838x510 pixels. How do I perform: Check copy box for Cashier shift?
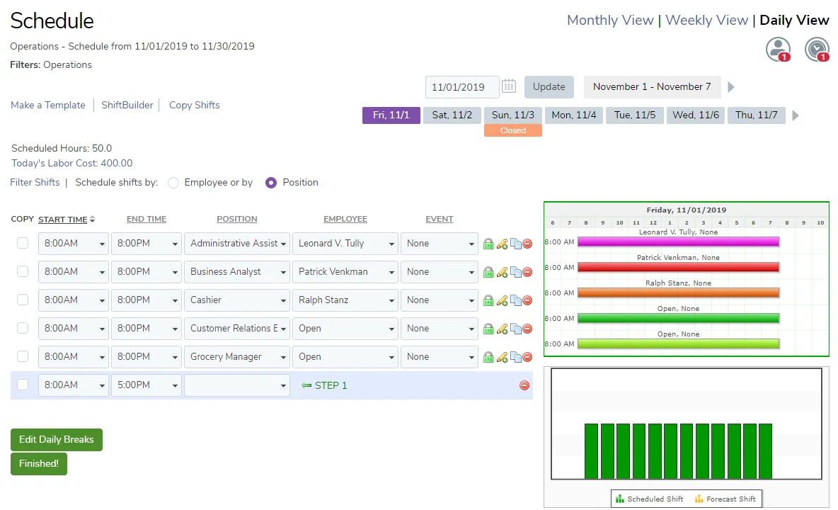(x=23, y=300)
